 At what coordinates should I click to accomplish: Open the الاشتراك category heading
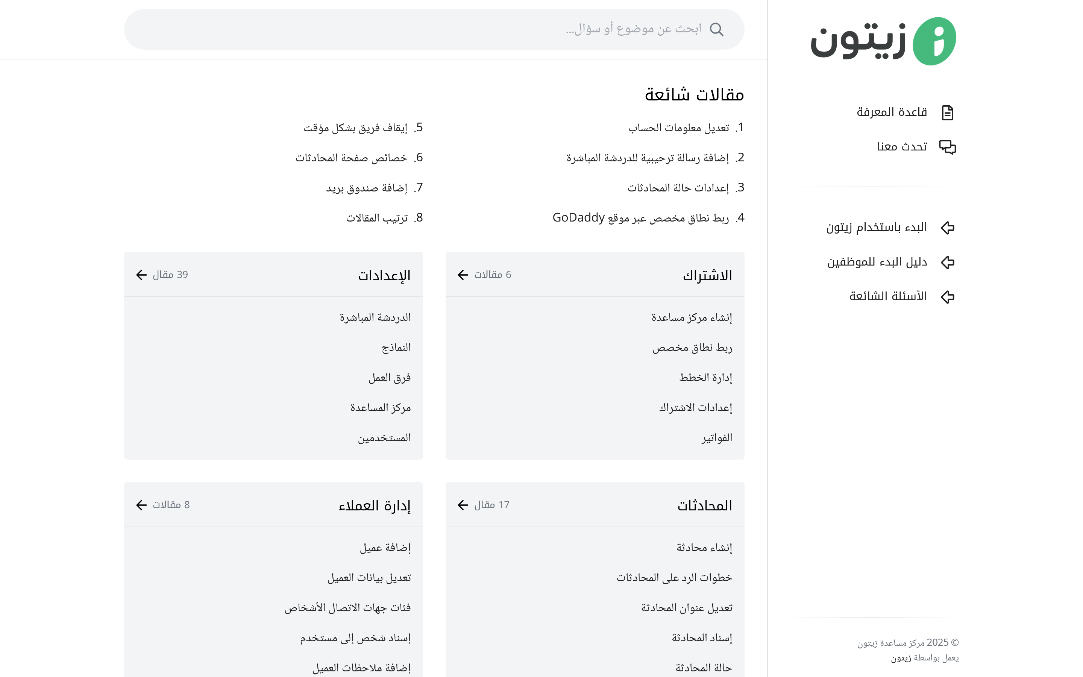click(707, 275)
